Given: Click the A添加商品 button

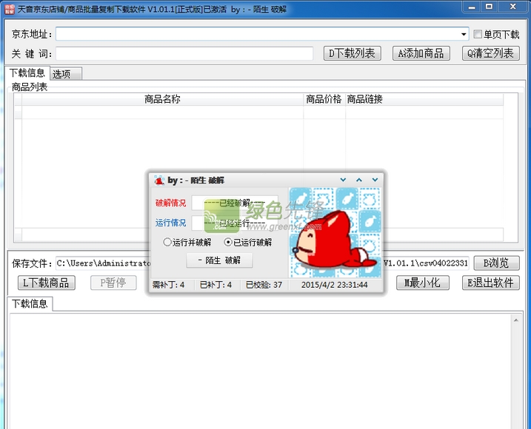Looking at the screenshot, I should pyautogui.click(x=421, y=53).
